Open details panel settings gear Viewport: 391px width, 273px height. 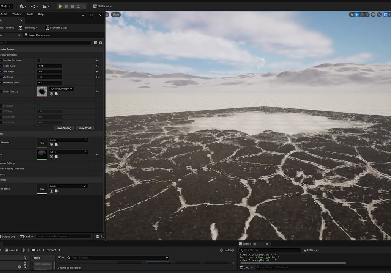coord(101,42)
